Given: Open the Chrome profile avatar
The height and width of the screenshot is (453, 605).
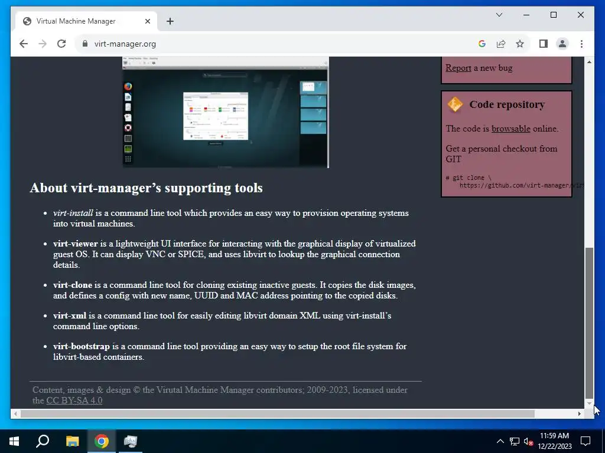Looking at the screenshot, I should pyautogui.click(x=562, y=44).
